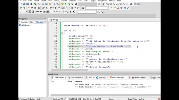Insert a DoxyBlocks block comment icon

coord(51,8)
